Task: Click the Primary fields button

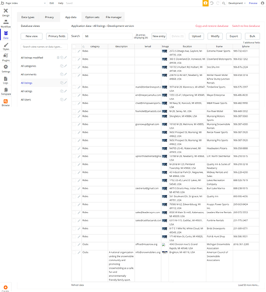Action: pyautogui.click(x=57, y=36)
